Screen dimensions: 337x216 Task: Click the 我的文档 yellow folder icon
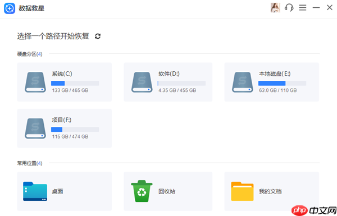click(x=242, y=191)
